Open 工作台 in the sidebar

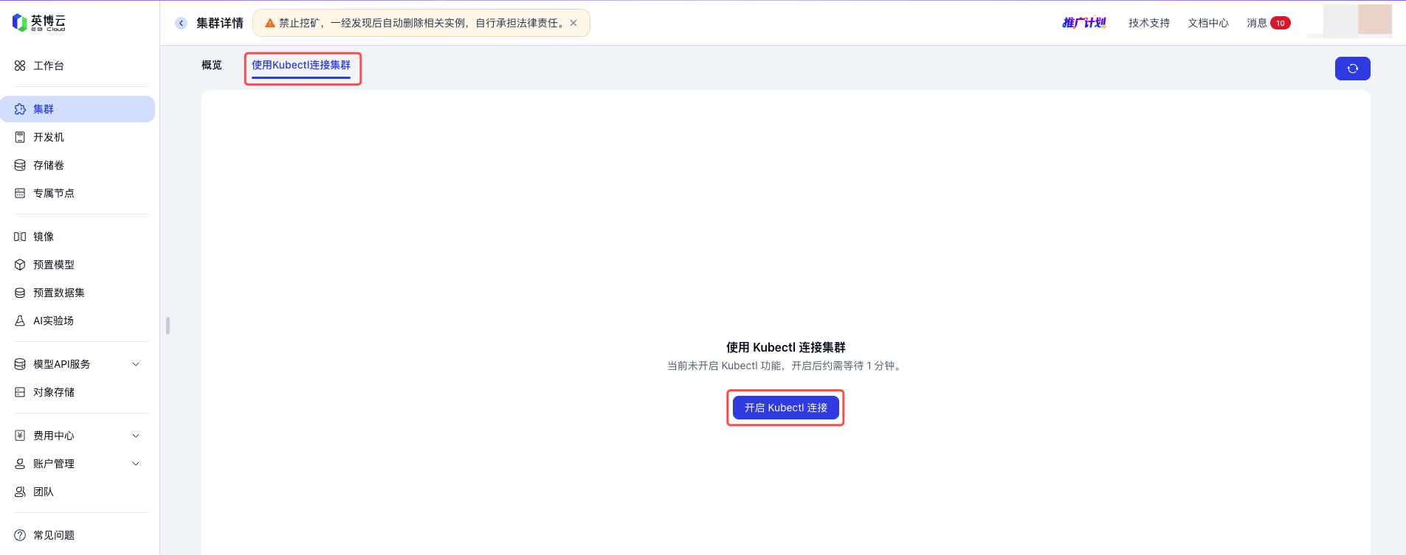click(77, 66)
